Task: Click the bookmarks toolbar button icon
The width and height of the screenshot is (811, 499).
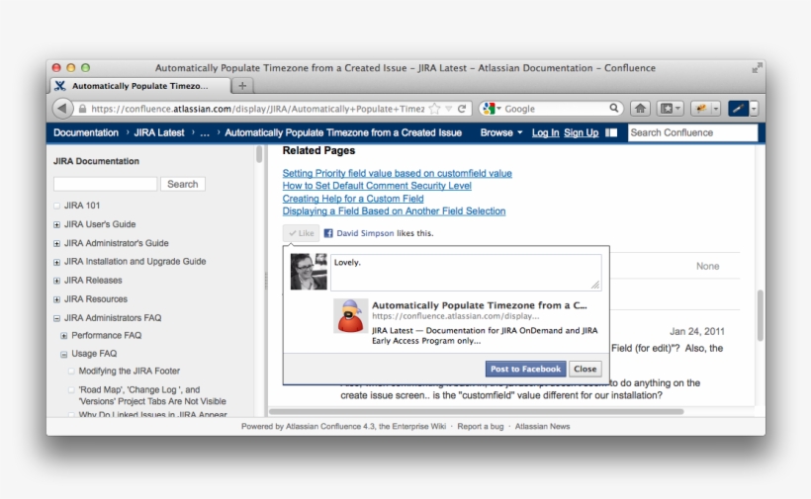Action: pos(671,109)
